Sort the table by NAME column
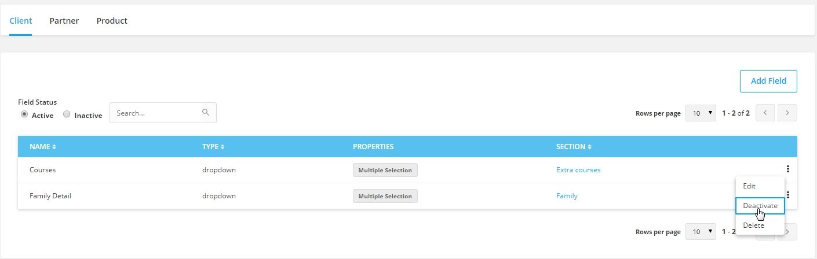The width and height of the screenshot is (817, 259). (43, 147)
